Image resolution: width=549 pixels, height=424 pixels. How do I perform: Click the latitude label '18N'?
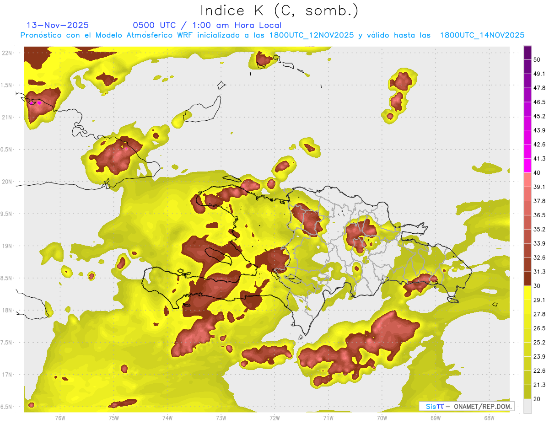pos(7,310)
